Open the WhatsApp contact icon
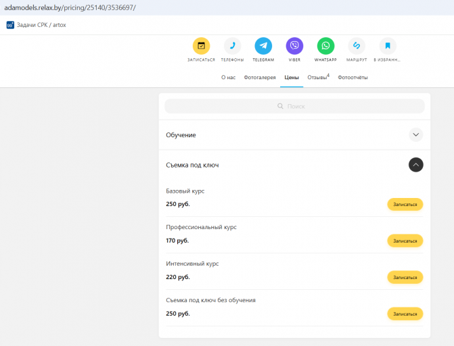 [325, 46]
